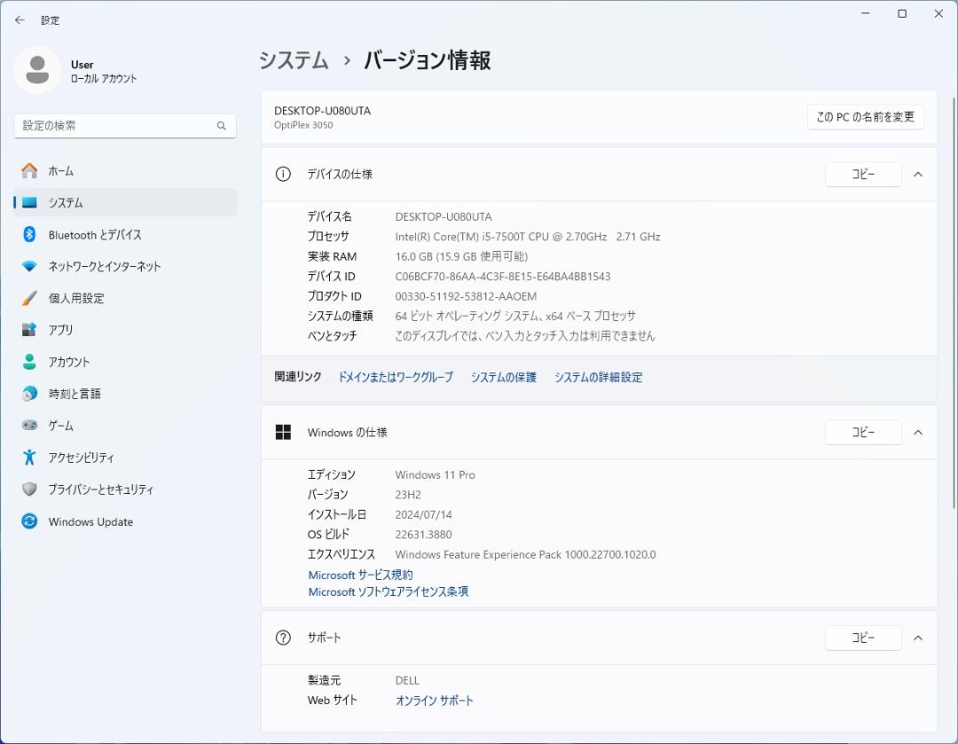Click the 64 ビット system type value
This screenshot has height=744, width=958.
coord(515,316)
